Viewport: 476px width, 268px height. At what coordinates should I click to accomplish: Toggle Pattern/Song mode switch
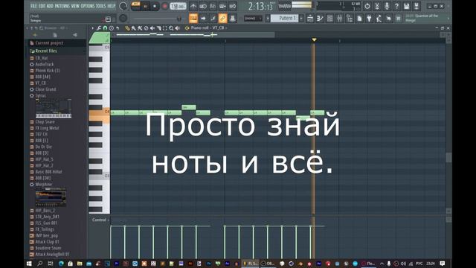point(135,6)
